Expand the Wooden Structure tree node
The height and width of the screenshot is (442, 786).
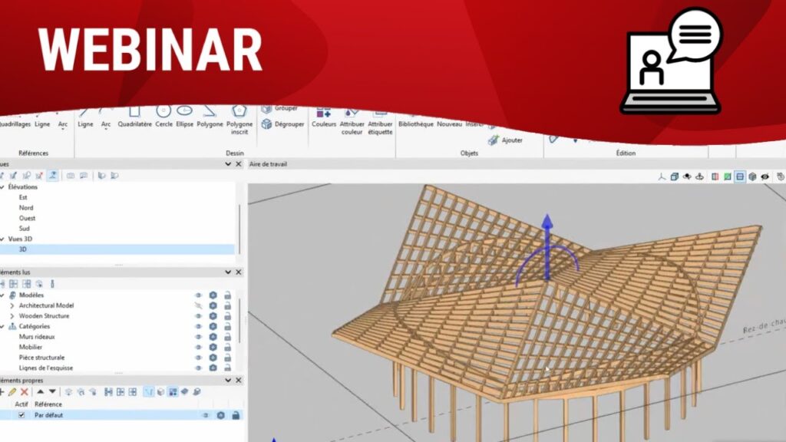click(x=12, y=316)
